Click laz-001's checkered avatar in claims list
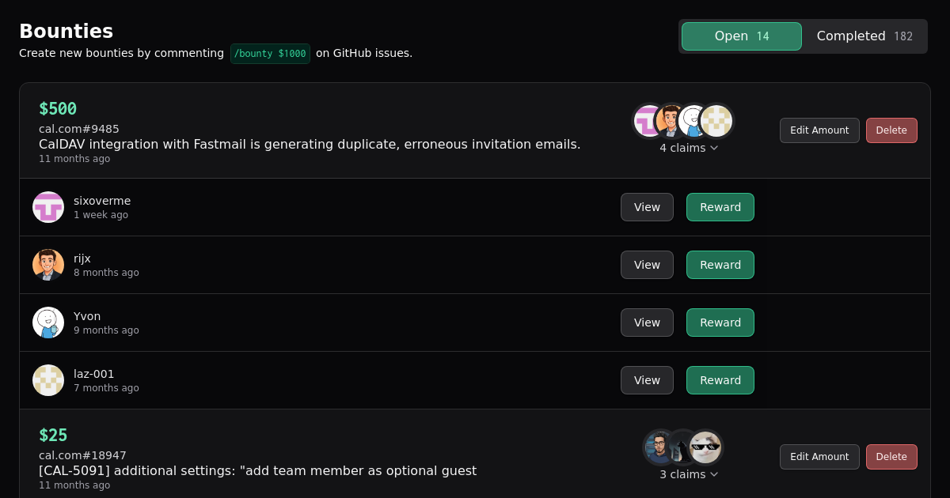The image size is (950, 498). (48, 380)
